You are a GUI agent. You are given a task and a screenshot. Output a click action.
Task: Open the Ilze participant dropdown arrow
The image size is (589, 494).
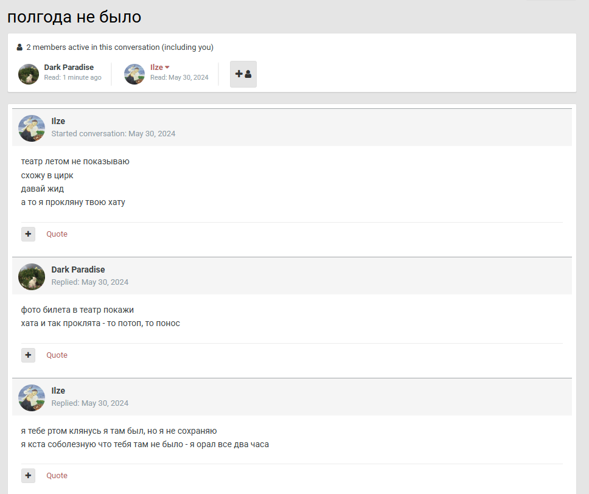(x=167, y=68)
